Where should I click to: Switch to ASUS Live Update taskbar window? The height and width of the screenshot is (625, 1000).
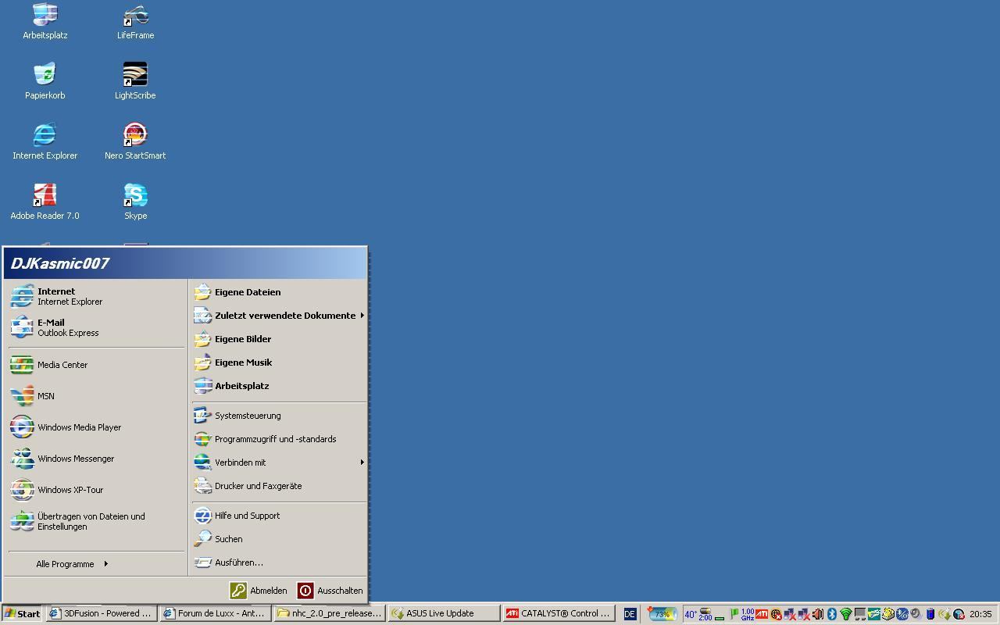pyautogui.click(x=443, y=613)
